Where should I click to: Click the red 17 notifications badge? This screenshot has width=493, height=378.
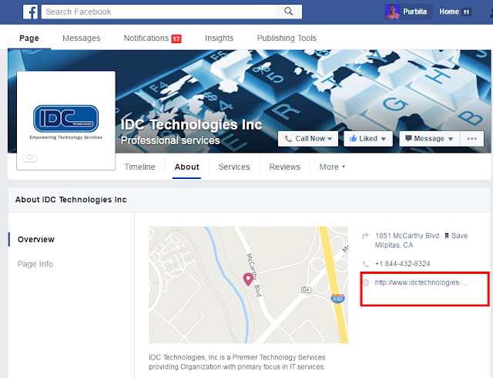coord(176,39)
